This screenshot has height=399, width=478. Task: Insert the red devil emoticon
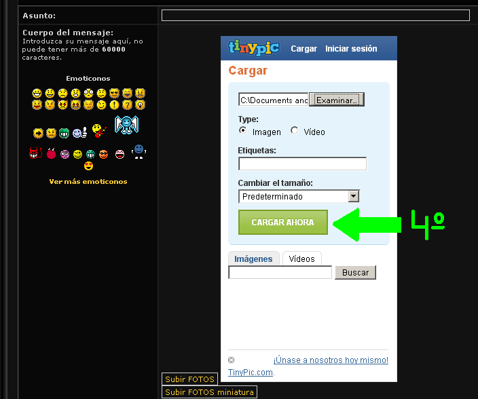coord(36,153)
